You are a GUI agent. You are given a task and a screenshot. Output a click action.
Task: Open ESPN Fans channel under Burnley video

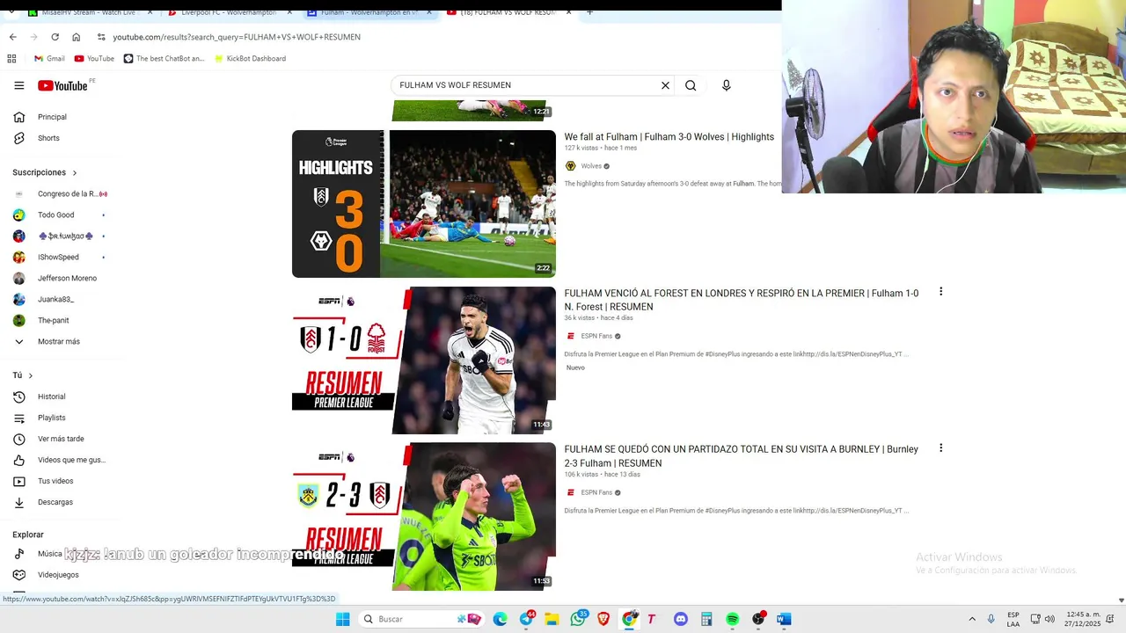[x=596, y=492]
